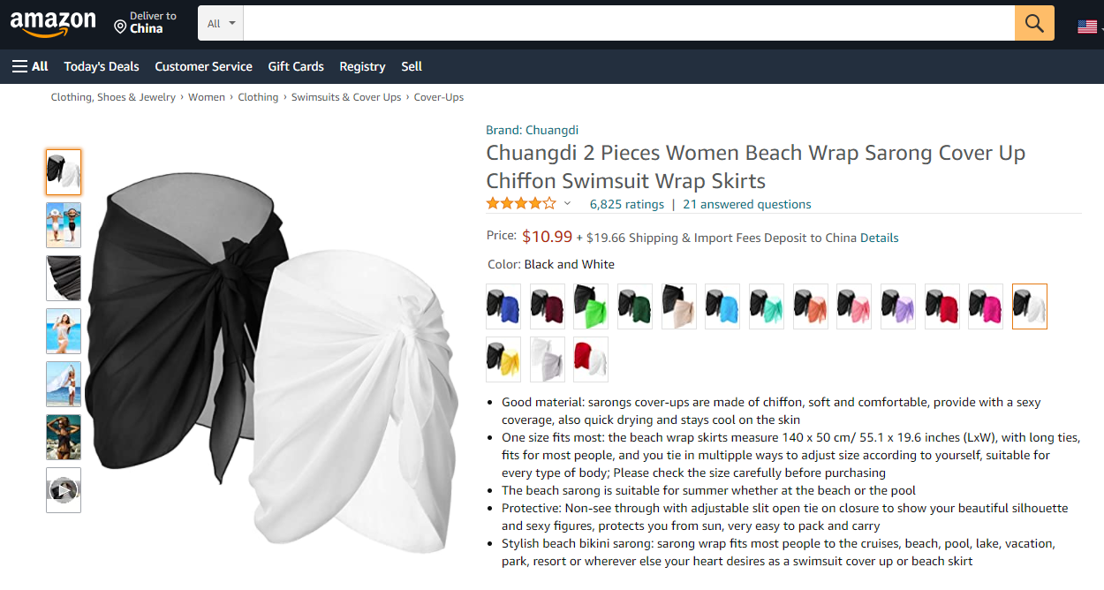
Task: Pick the black and green color swatch
Action: tap(591, 306)
